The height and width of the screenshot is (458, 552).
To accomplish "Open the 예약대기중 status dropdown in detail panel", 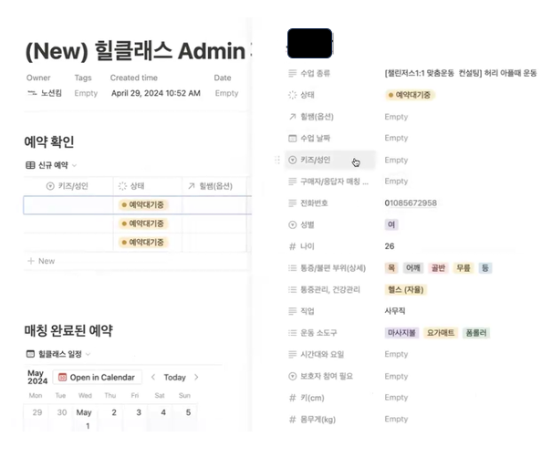I will (x=410, y=95).
